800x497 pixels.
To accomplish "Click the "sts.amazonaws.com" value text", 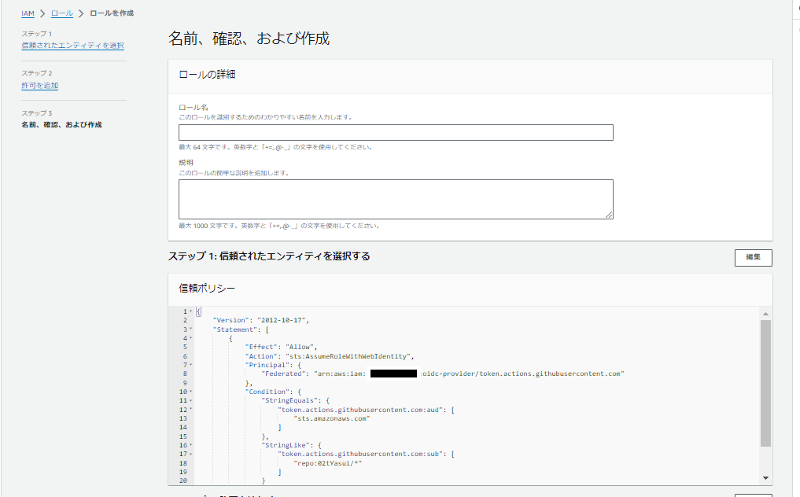I will click(x=332, y=418).
